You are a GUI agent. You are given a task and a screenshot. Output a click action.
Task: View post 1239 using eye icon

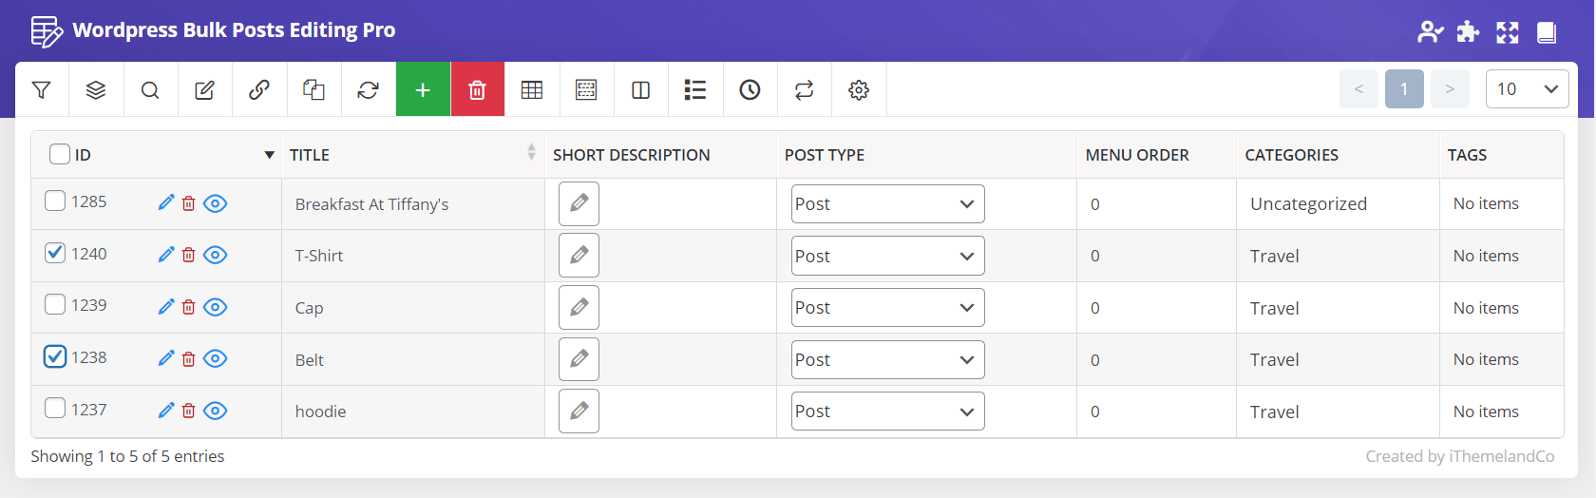(x=216, y=307)
